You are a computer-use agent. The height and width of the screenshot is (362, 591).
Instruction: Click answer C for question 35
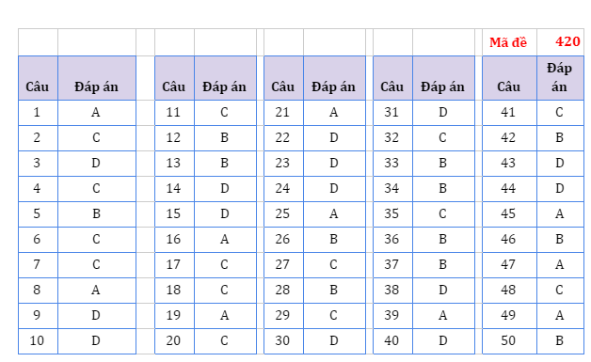443,214
